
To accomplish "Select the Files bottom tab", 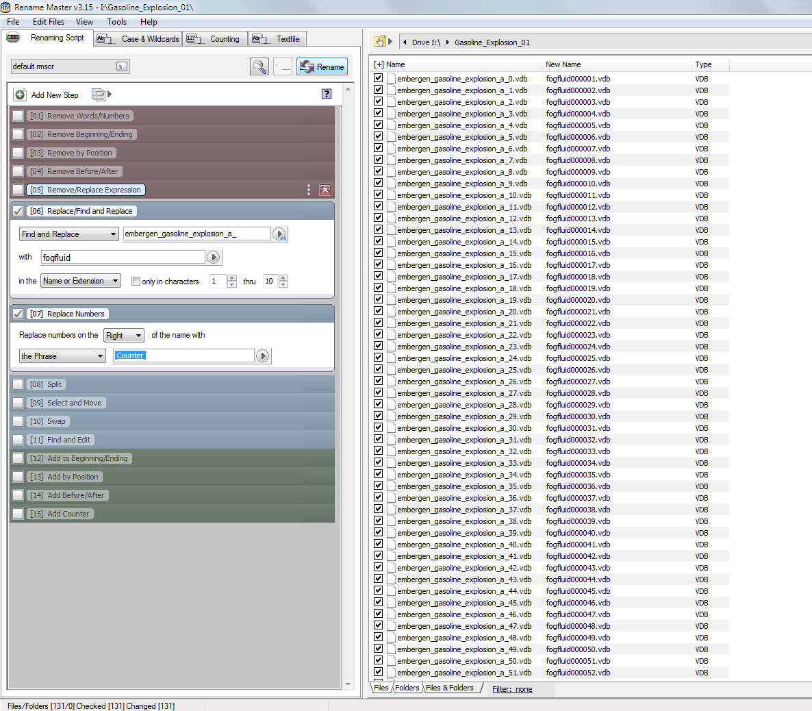I will tap(381, 688).
